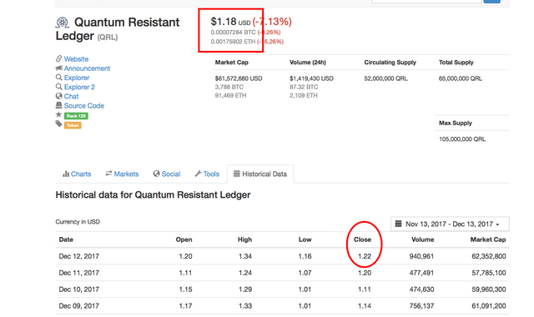Image resolution: width=534 pixels, height=317 pixels.
Task: Switch to the Tools tab
Action: tap(207, 174)
